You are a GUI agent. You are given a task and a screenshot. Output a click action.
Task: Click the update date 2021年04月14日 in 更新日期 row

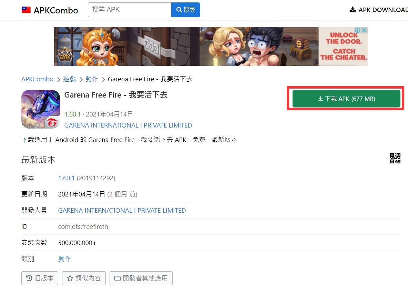pyautogui.click(x=81, y=194)
